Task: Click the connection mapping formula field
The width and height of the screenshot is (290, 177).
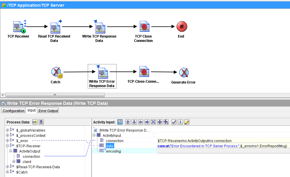Action: (224, 141)
